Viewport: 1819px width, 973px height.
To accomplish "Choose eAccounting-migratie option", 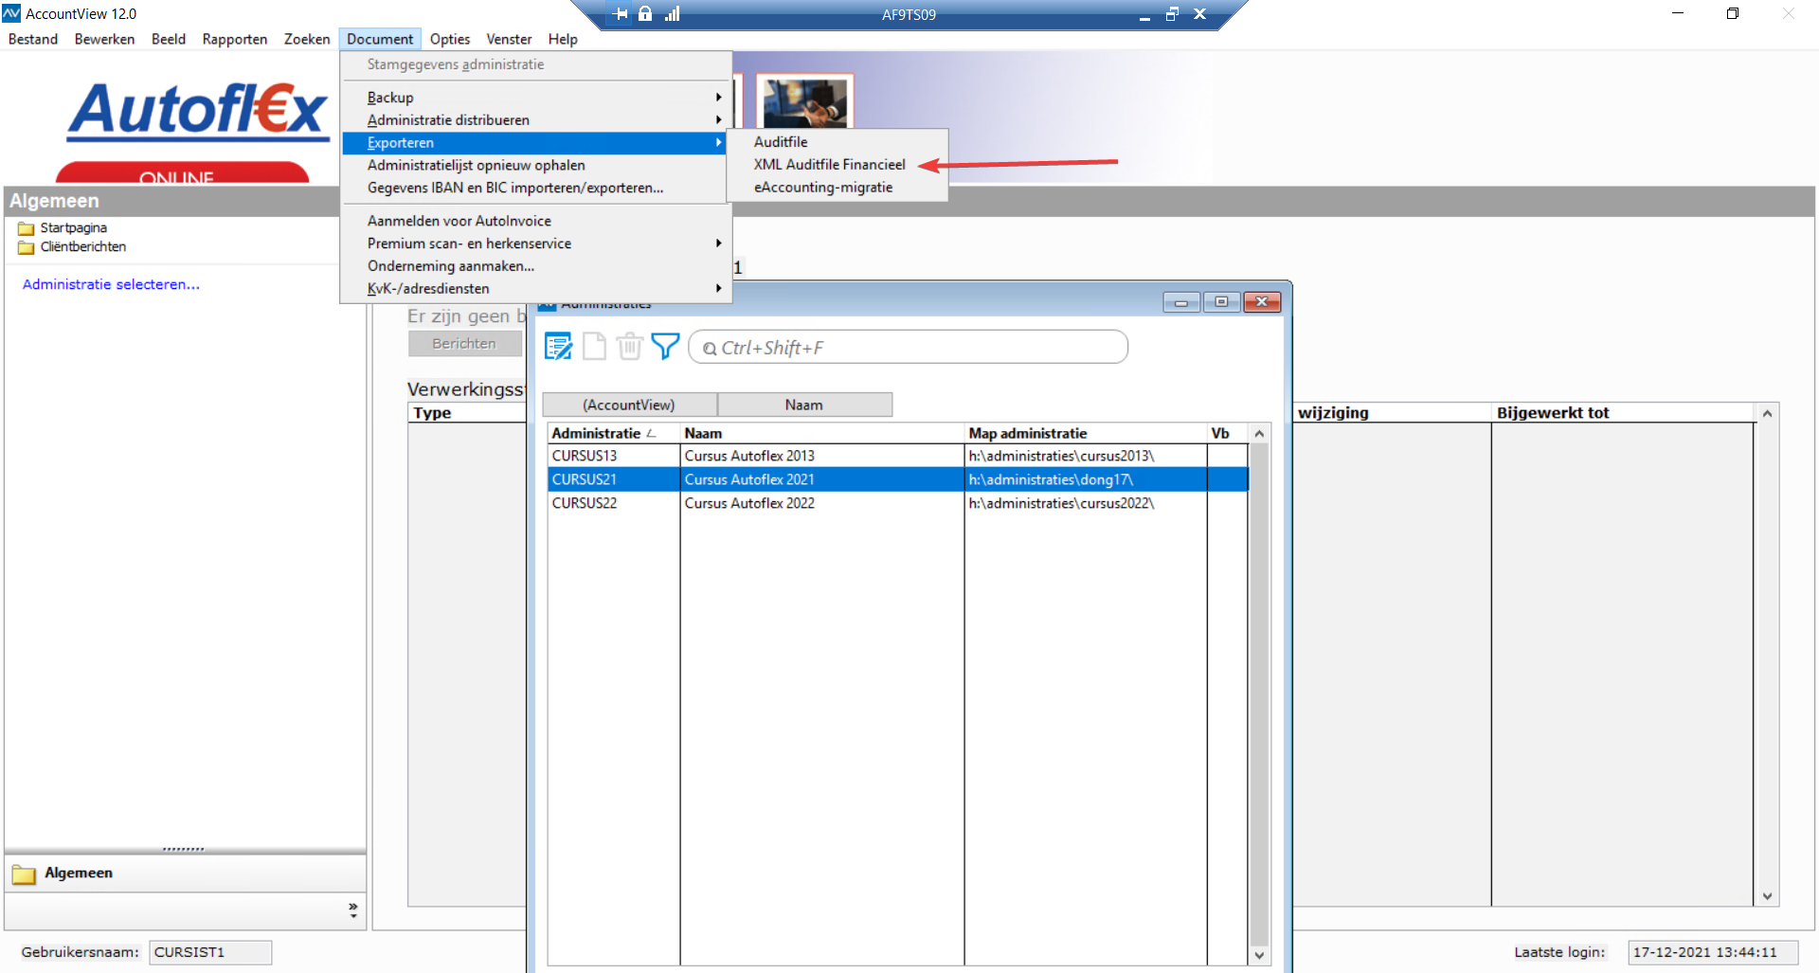I will pyautogui.click(x=823, y=188).
